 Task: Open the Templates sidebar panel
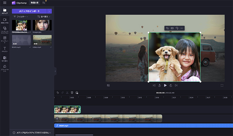[5, 39]
